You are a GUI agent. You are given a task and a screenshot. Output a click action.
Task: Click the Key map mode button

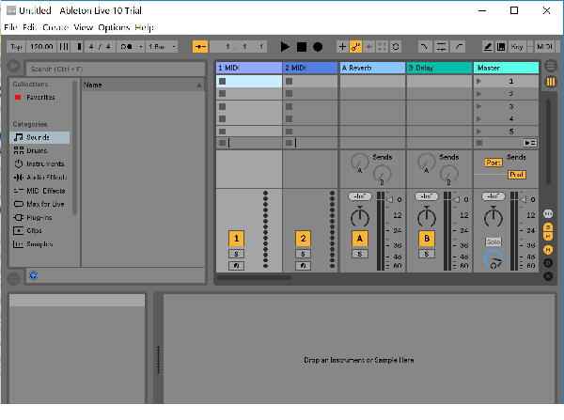pos(518,46)
